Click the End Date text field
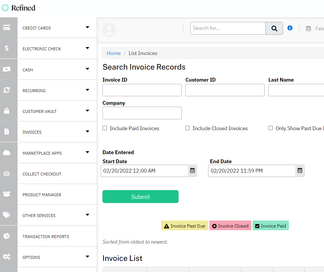Image resolution: width=324 pixels, height=272 pixels. click(x=252, y=171)
